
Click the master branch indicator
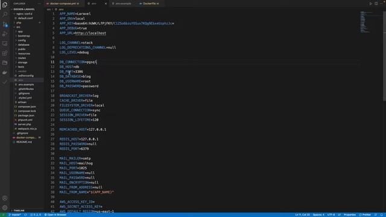15,215
